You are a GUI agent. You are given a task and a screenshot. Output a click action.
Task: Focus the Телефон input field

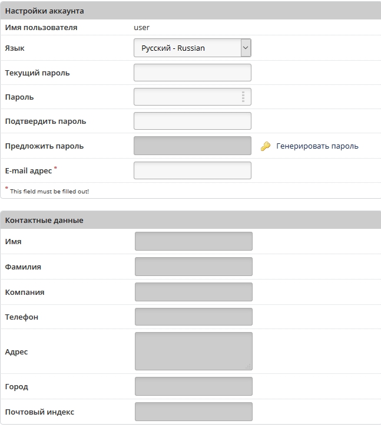[x=194, y=317]
